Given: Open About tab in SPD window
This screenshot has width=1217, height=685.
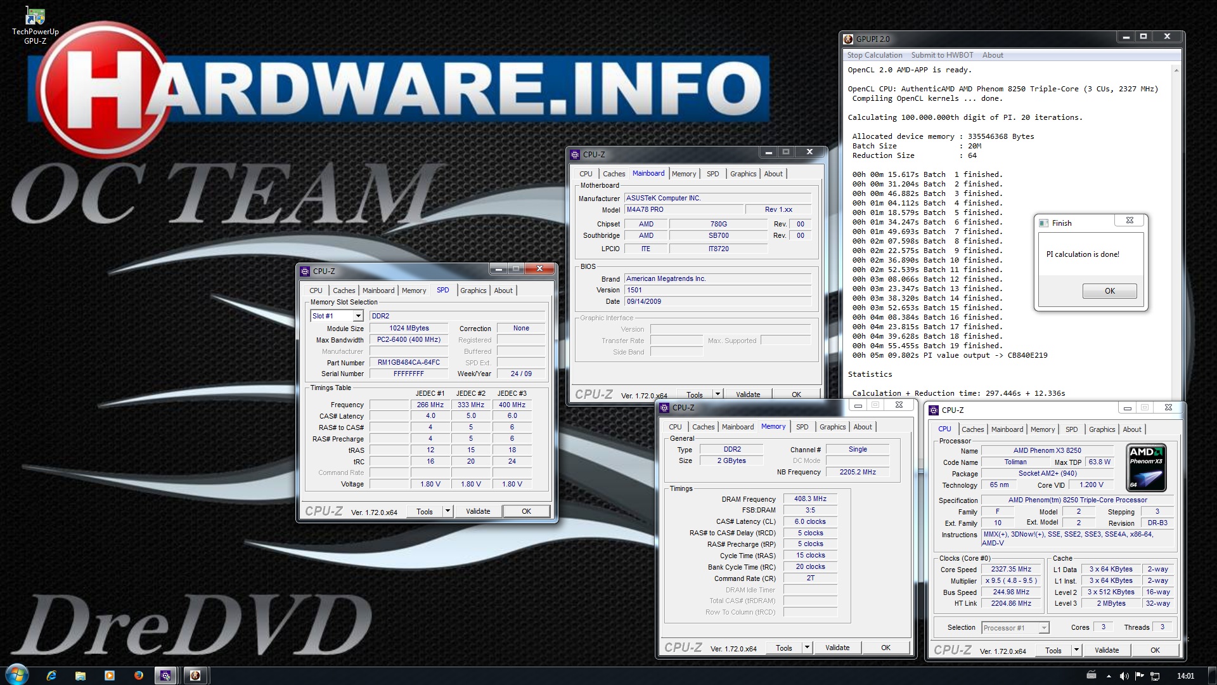Looking at the screenshot, I should [503, 290].
